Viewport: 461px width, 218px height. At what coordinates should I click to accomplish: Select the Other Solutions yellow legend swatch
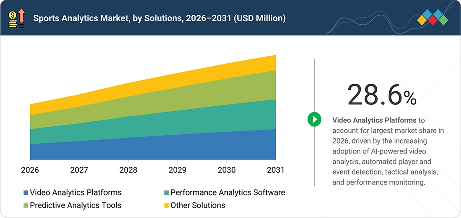(x=166, y=205)
